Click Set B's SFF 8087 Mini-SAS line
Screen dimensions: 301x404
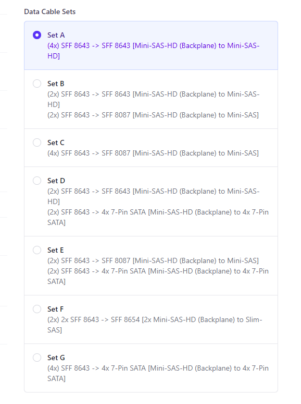coord(153,115)
